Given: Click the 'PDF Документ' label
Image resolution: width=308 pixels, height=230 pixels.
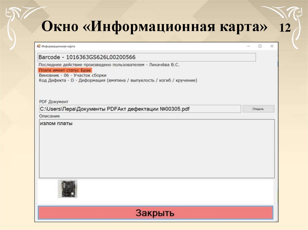Looking at the screenshot, I should coord(54,102).
